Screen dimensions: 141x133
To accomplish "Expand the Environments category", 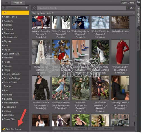I will click(x=3, y=37).
